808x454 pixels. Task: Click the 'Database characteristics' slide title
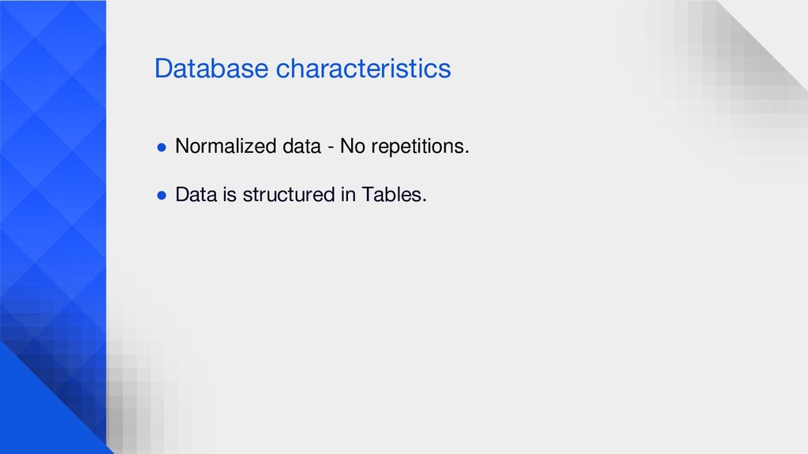pos(302,69)
